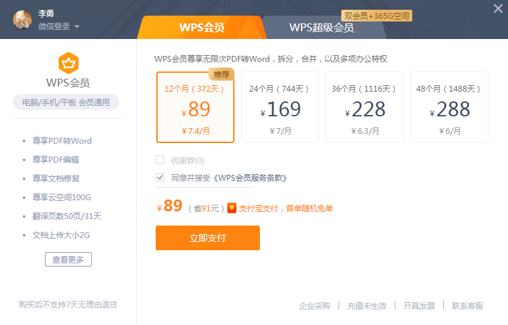Click 支付宝支付，首单随机免单 promotion text
Screen dimensions: 508x325
[x=286, y=209]
